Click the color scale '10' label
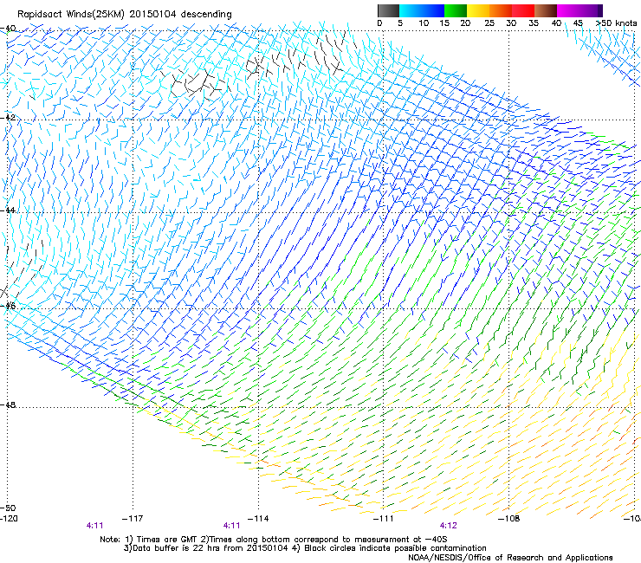Image resolution: width=641 pixels, height=563 pixels. pos(424,23)
